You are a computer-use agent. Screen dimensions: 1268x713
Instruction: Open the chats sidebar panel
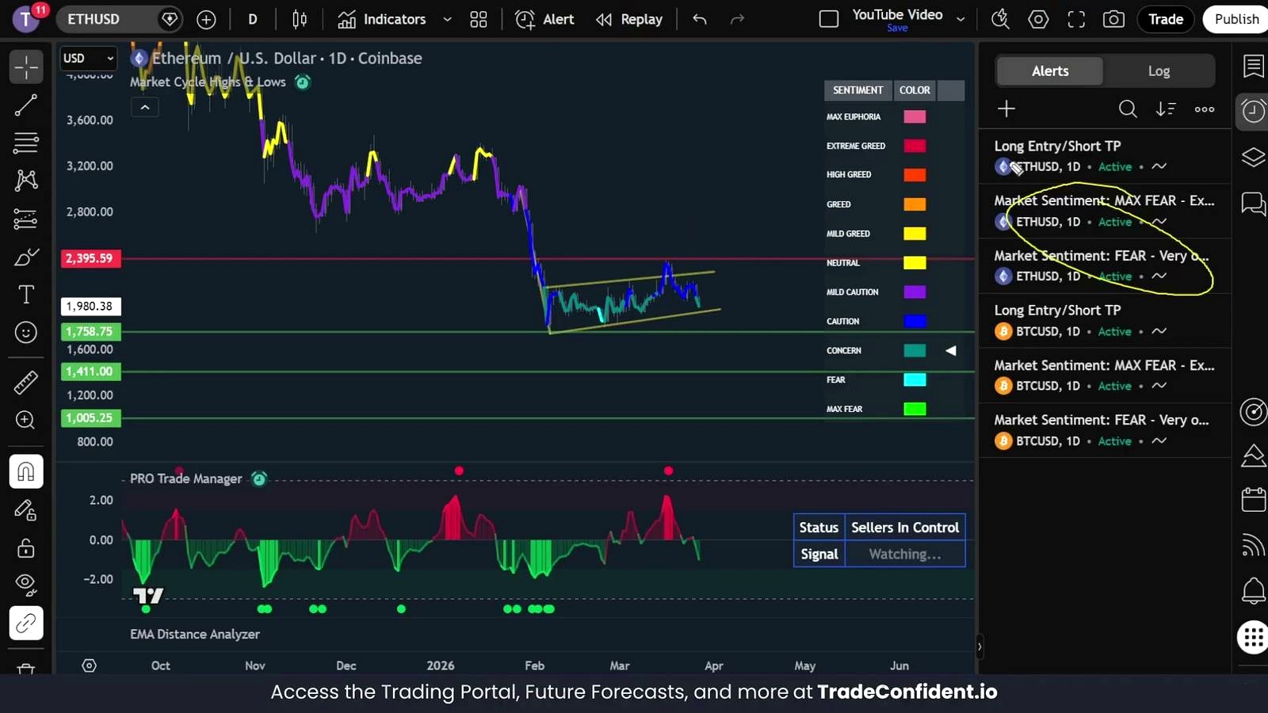click(x=1253, y=204)
